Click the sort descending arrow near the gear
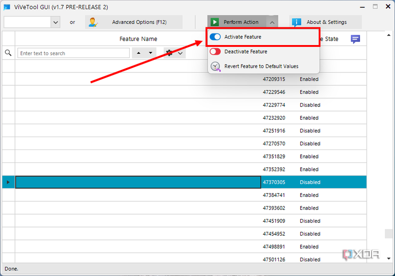 (x=151, y=52)
